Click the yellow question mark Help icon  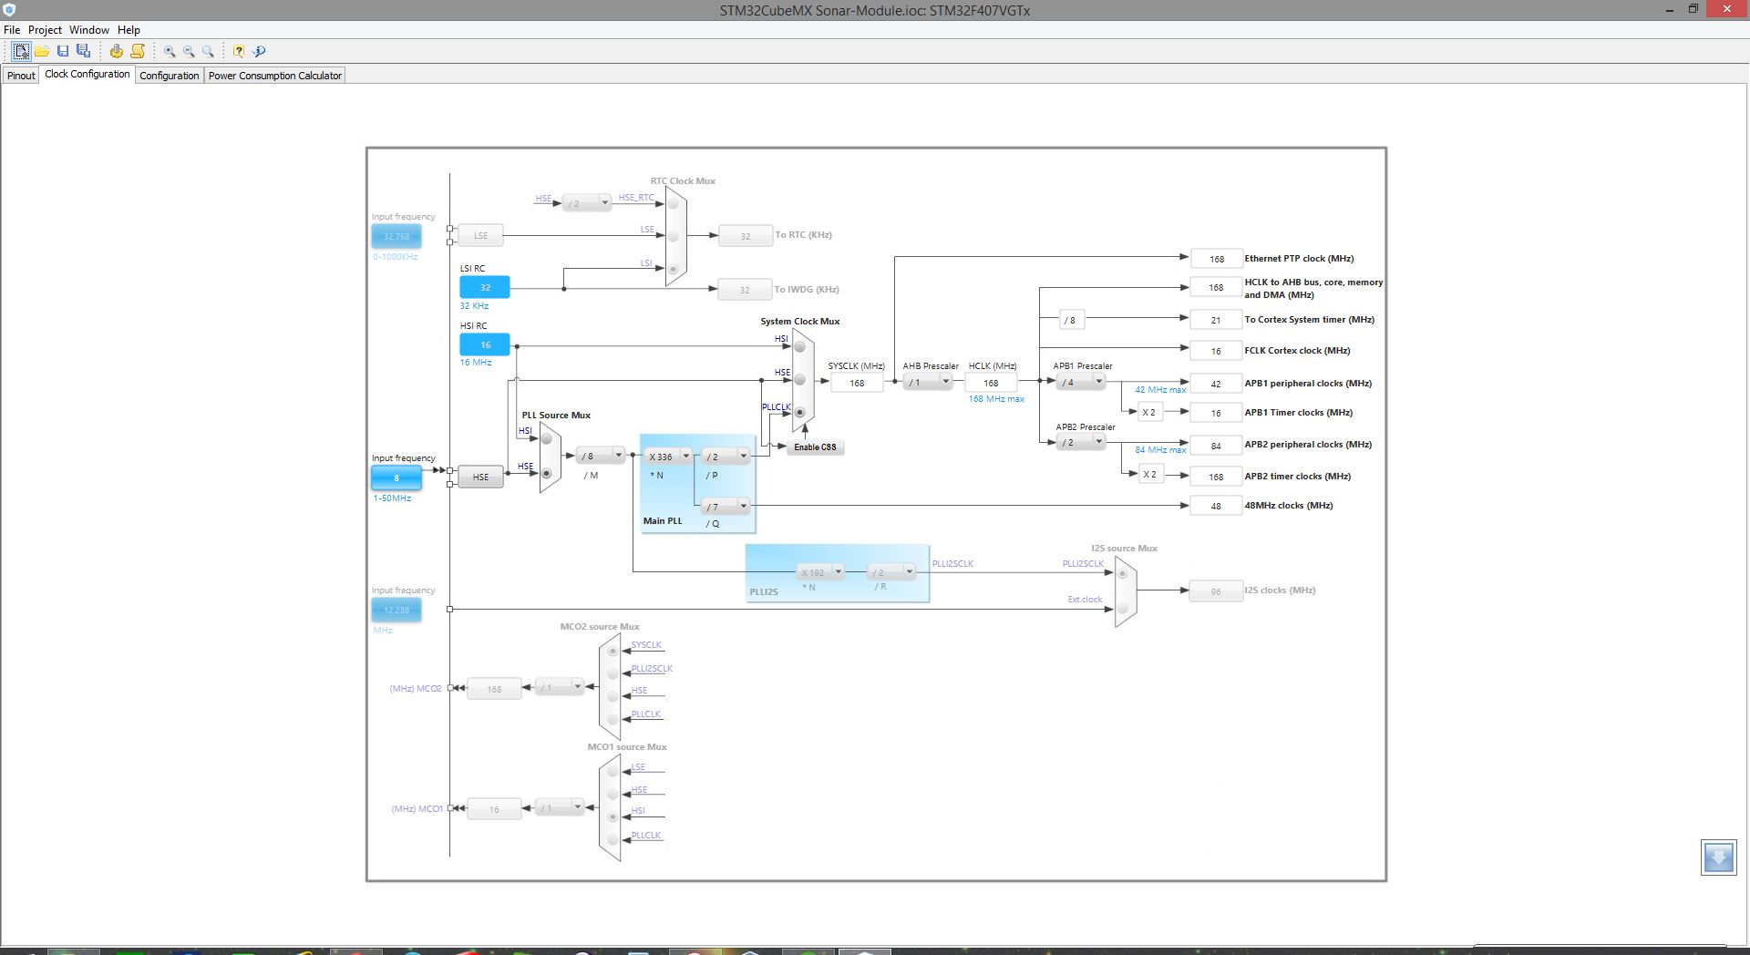(x=239, y=51)
